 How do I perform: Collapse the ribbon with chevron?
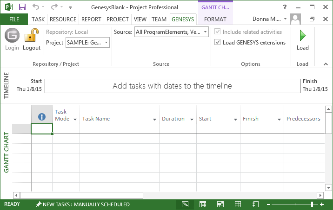[x=326, y=64]
